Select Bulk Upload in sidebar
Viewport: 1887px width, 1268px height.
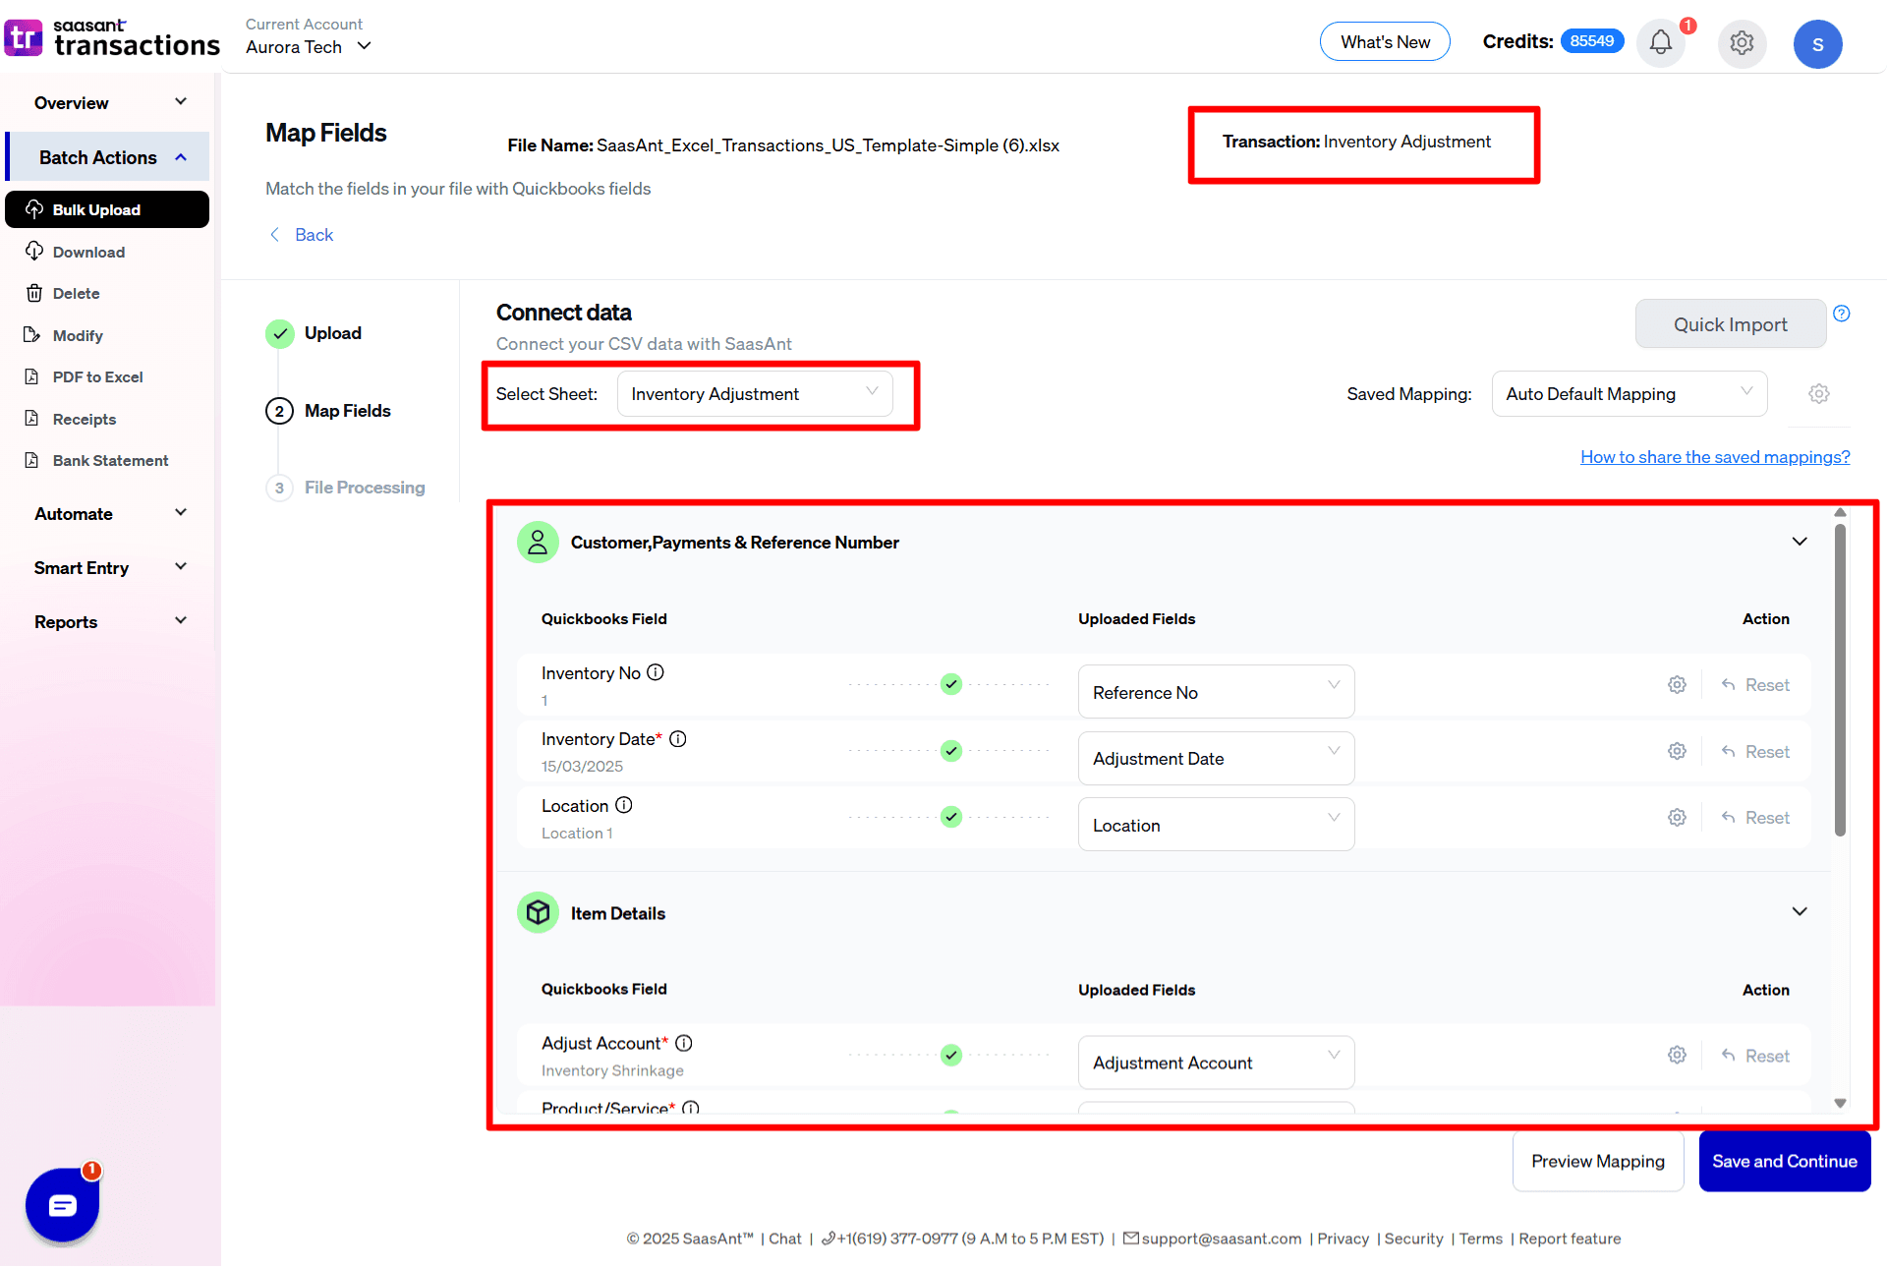pos(107,209)
